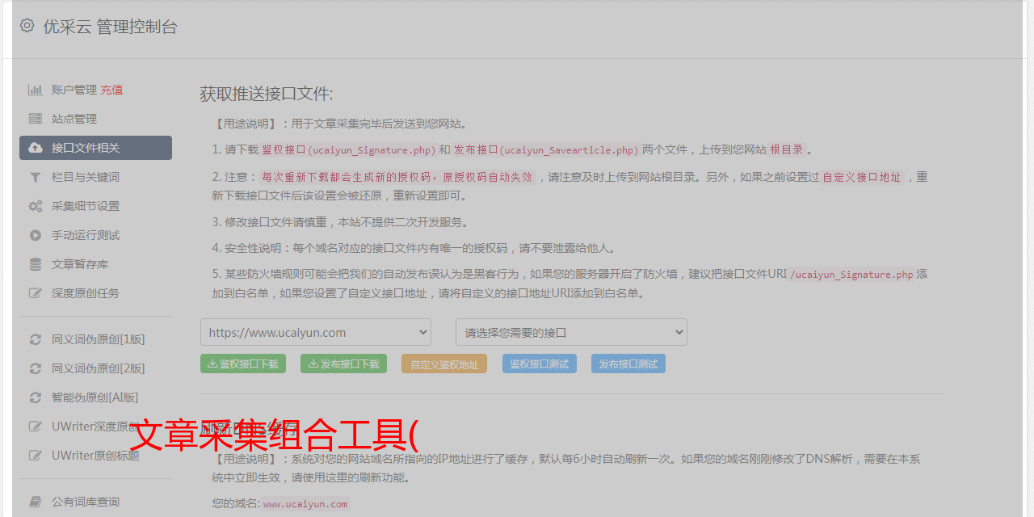Click the book icon for 公有词库查询
The image size is (1034, 517).
[36, 502]
